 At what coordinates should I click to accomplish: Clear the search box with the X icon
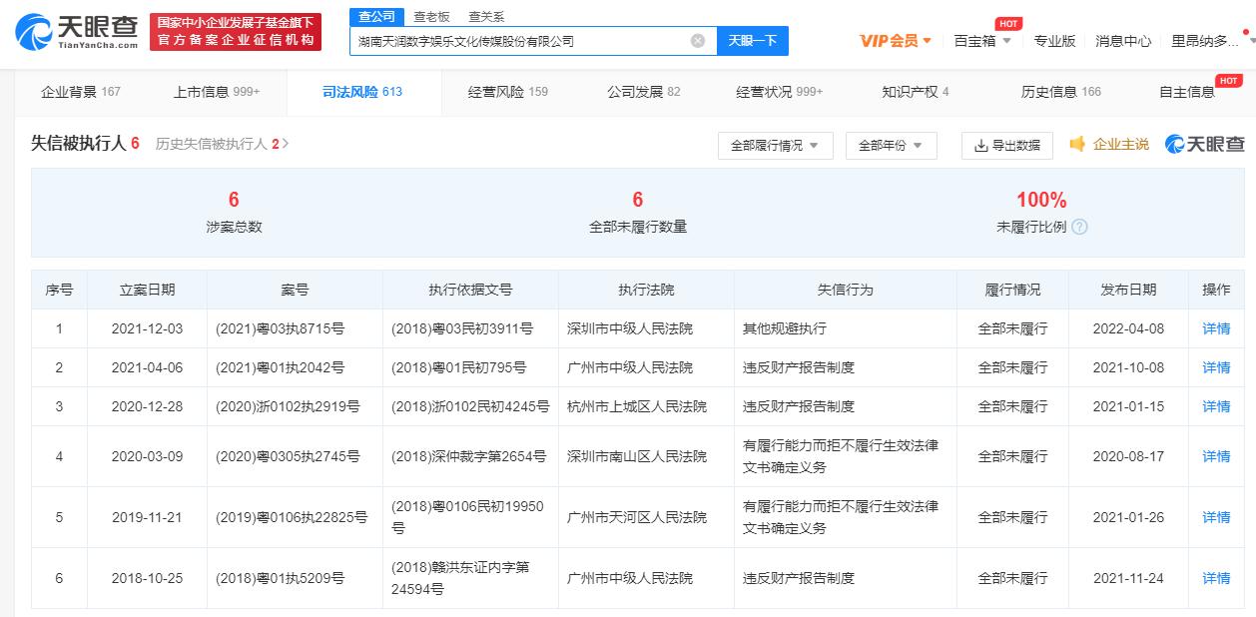tap(698, 41)
